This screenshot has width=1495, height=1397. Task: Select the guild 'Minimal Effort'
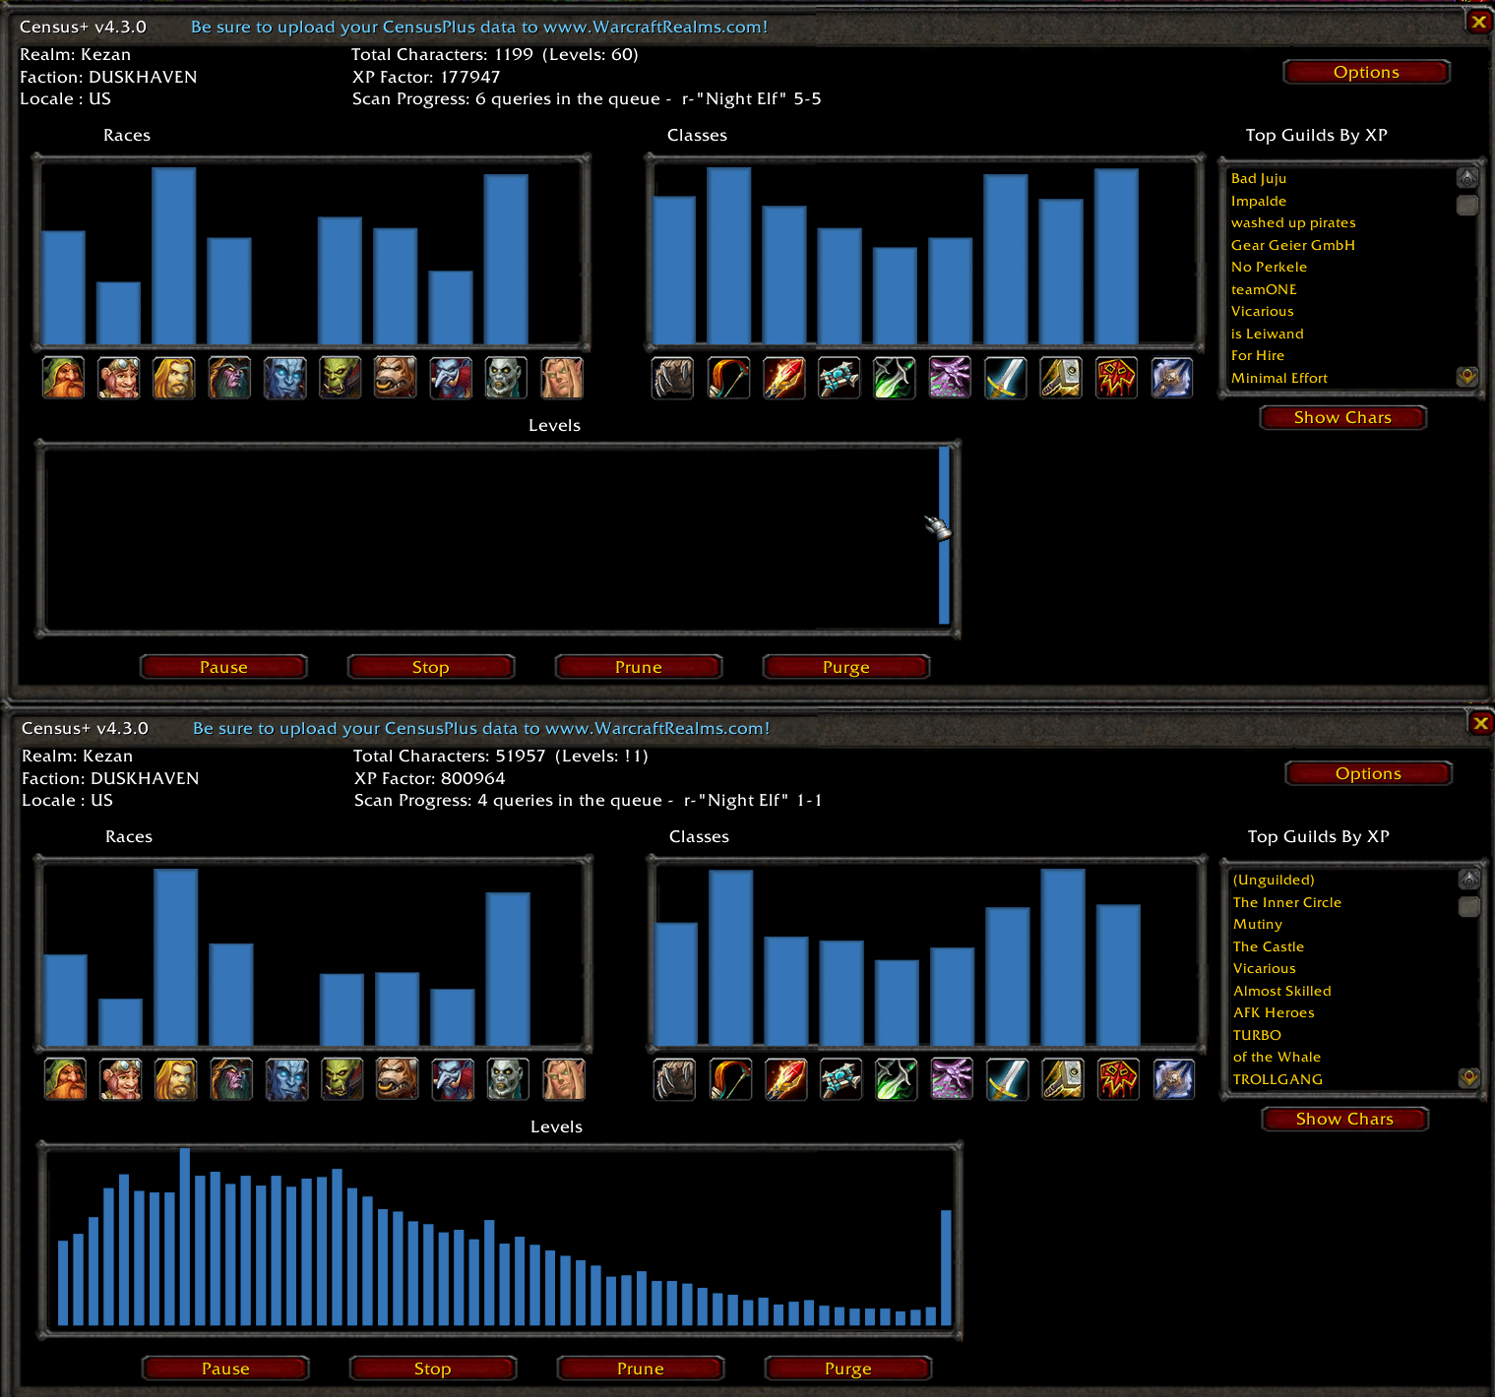point(1279,378)
